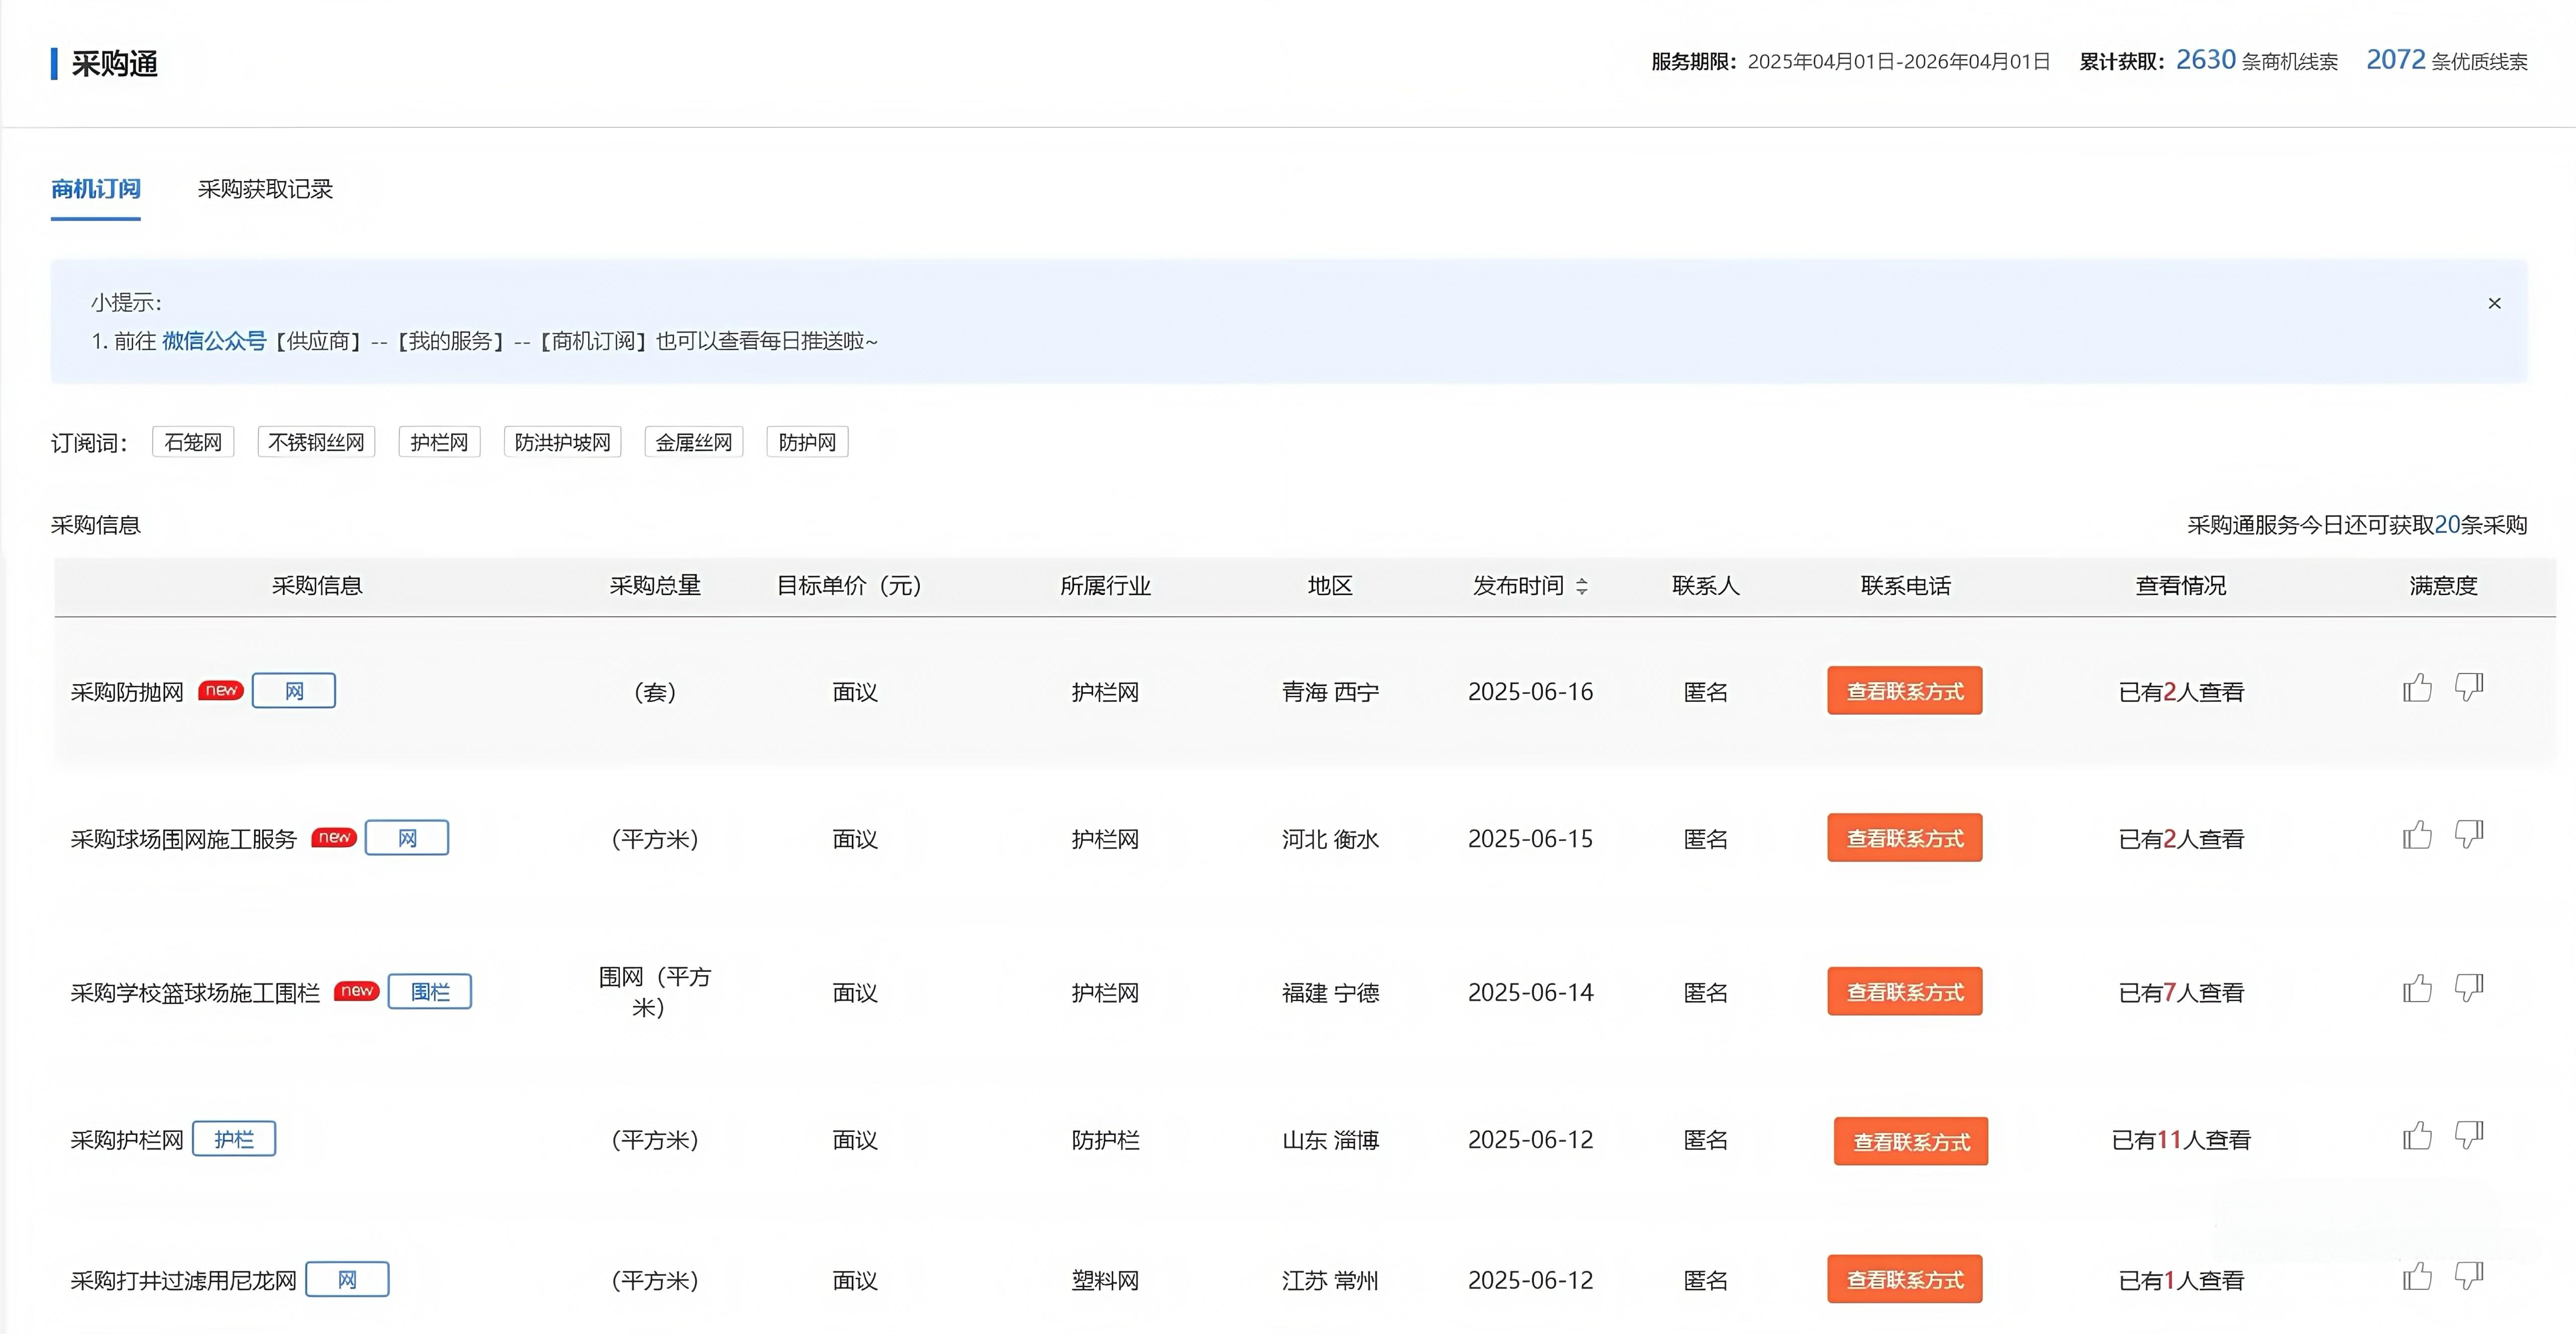Screen dimensions: 2576x1334
Task: Thumbs up the 采购护栏网 row
Action: click(2417, 1136)
